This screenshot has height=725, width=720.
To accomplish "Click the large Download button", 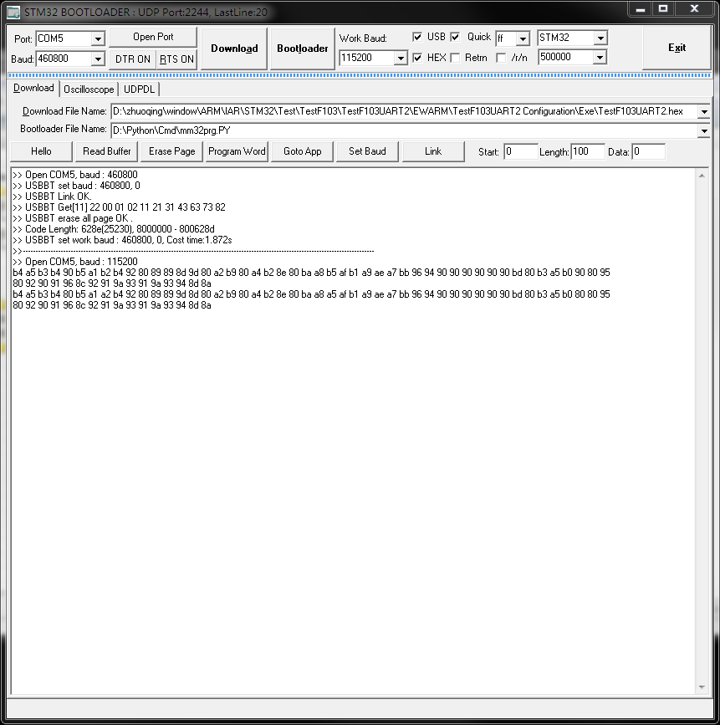I will click(x=234, y=49).
